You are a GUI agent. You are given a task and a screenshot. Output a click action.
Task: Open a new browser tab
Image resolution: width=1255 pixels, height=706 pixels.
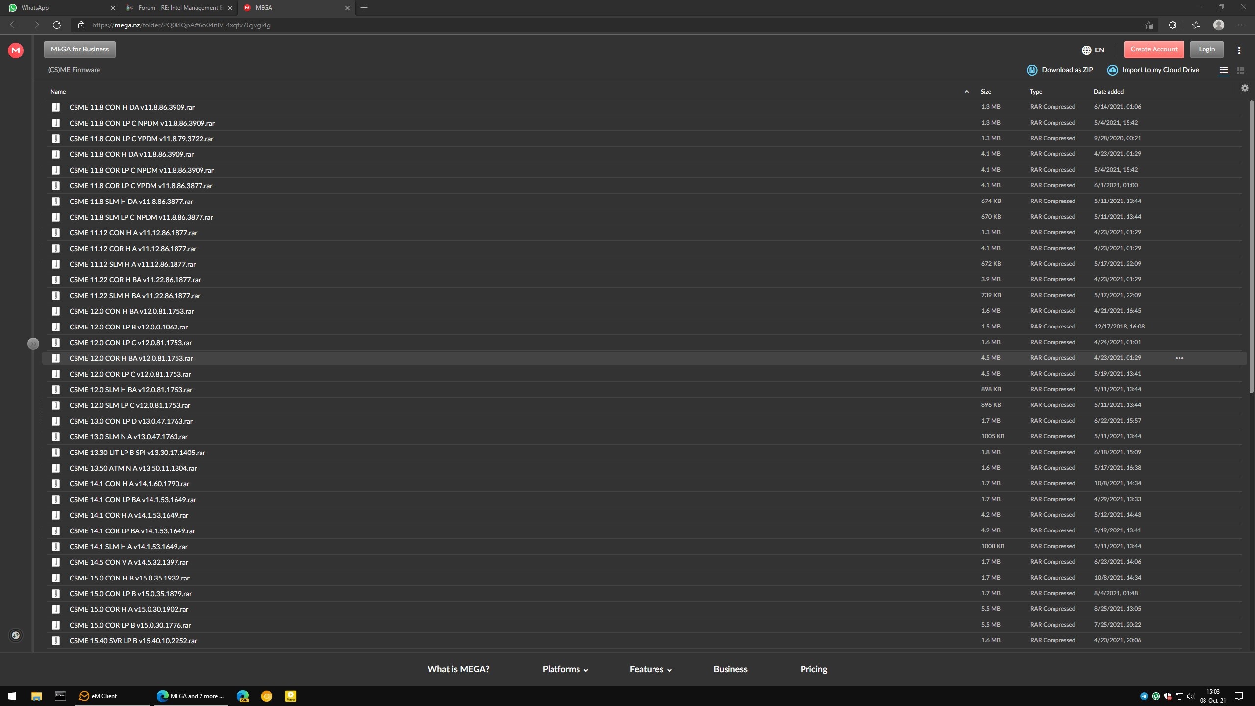pos(364,8)
